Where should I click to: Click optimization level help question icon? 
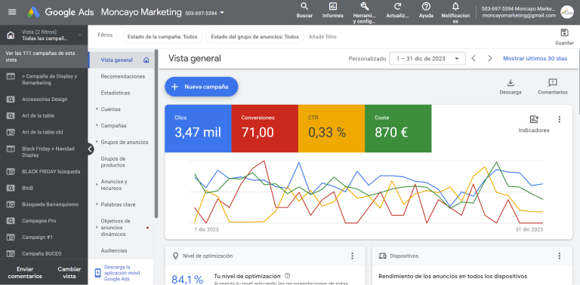tap(288, 275)
